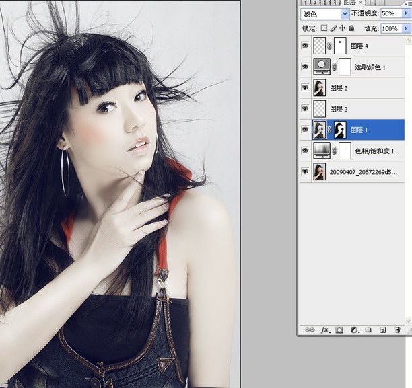Switch to the 图层 panel tab
This screenshot has height=388, width=412.
[349, 3]
